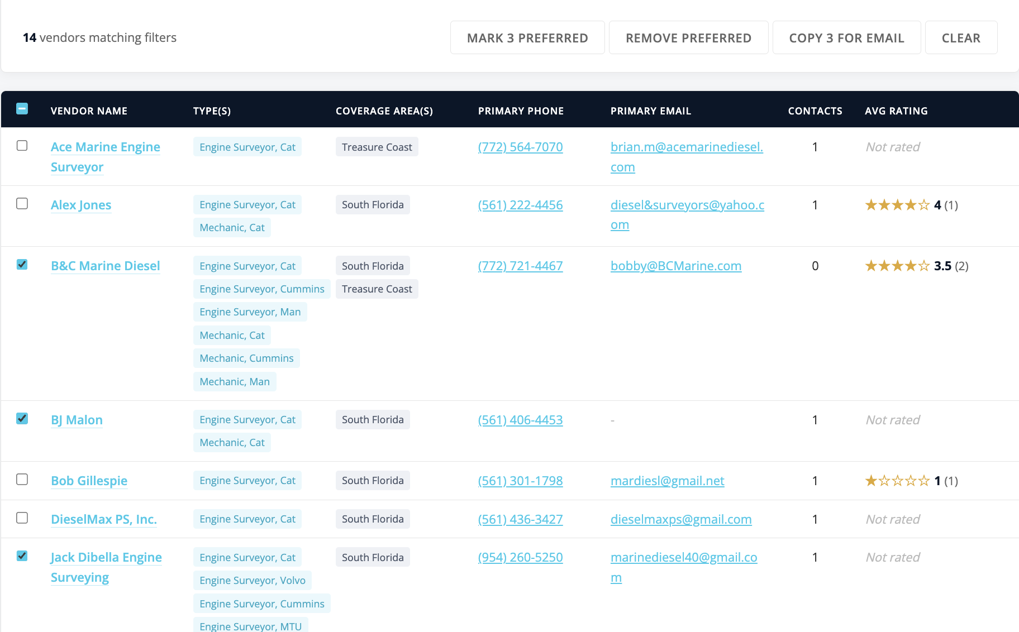Check the Ace Marine Engine Surveyor row
The height and width of the screenshot is (632, 1019).
click(x=22, y=145)
